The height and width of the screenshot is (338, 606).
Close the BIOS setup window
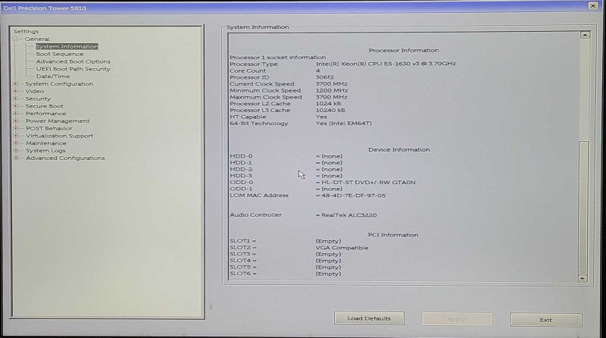click(x=593, y=6)
